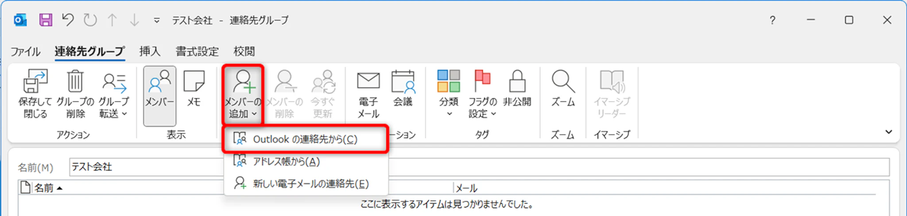Select 新しい電子メールの連絡先 menu entry
The height and width of the screenshot is (216, 907).
310,184
